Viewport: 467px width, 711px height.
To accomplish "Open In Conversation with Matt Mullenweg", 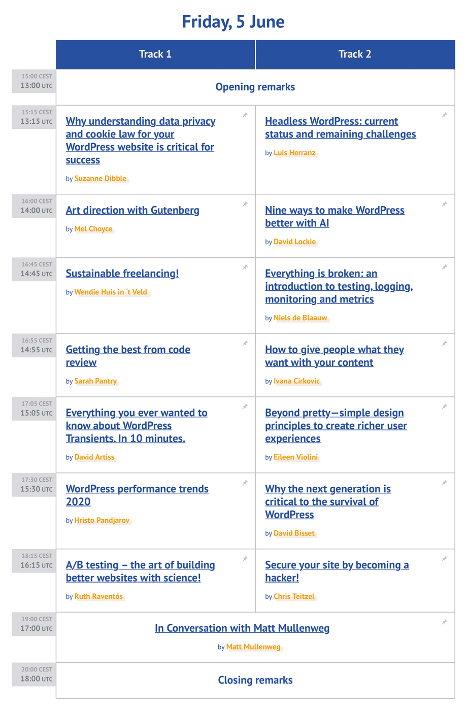I will (242, 628).
